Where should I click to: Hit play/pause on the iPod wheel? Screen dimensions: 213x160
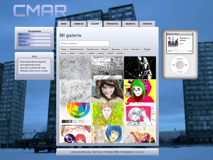(179, 72)
